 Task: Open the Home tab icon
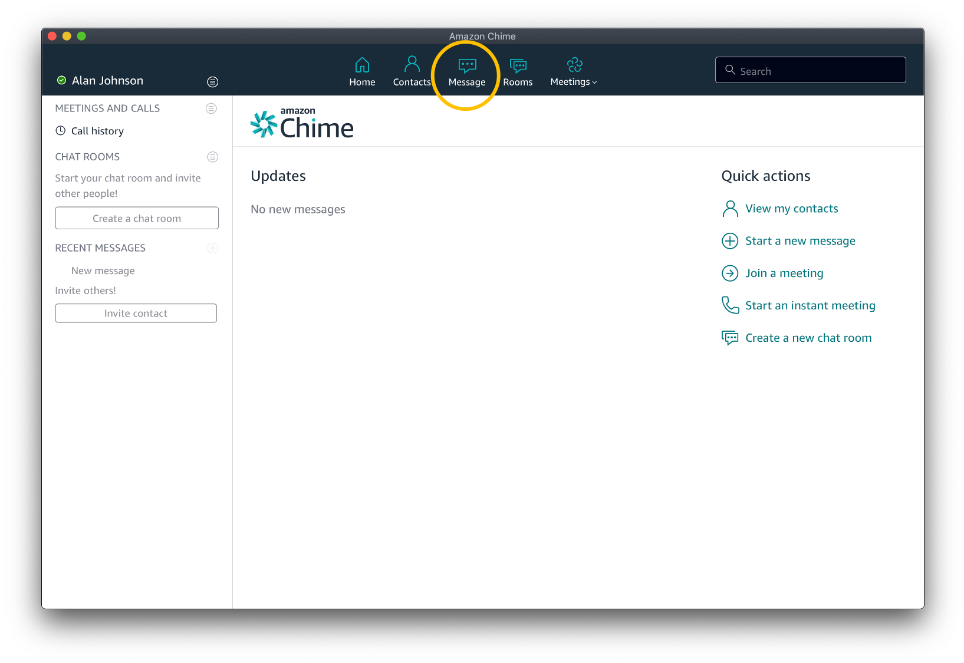point(362,65)
